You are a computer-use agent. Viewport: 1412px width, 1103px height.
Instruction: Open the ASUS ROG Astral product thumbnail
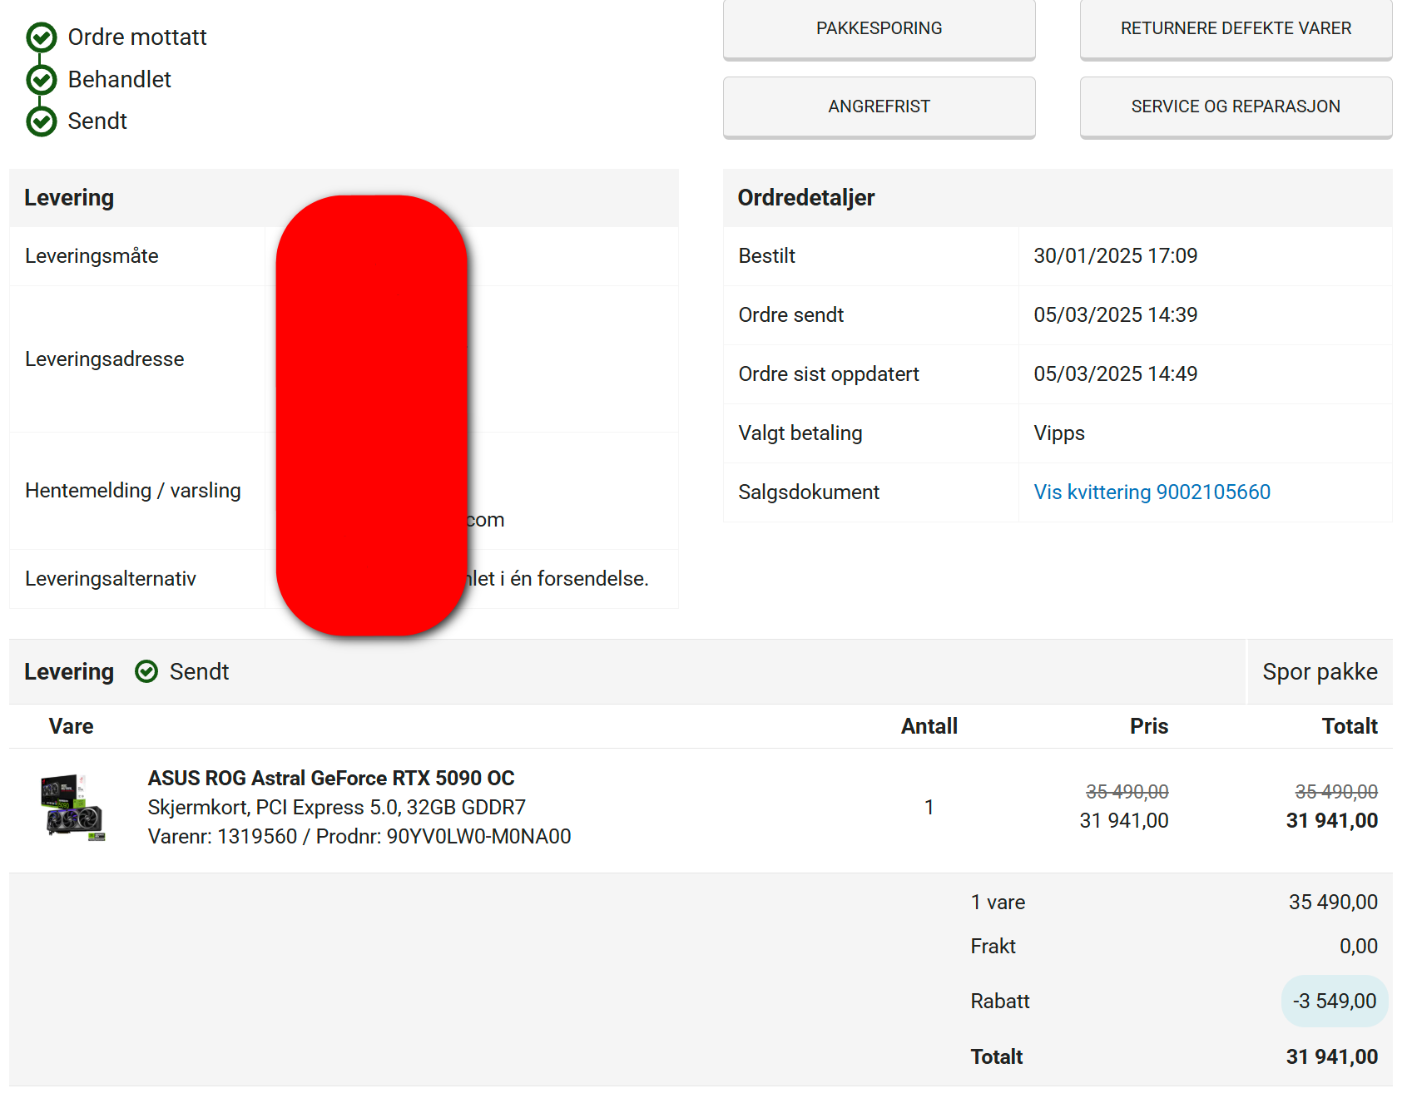pyautogui.click(x=73, y=807)
